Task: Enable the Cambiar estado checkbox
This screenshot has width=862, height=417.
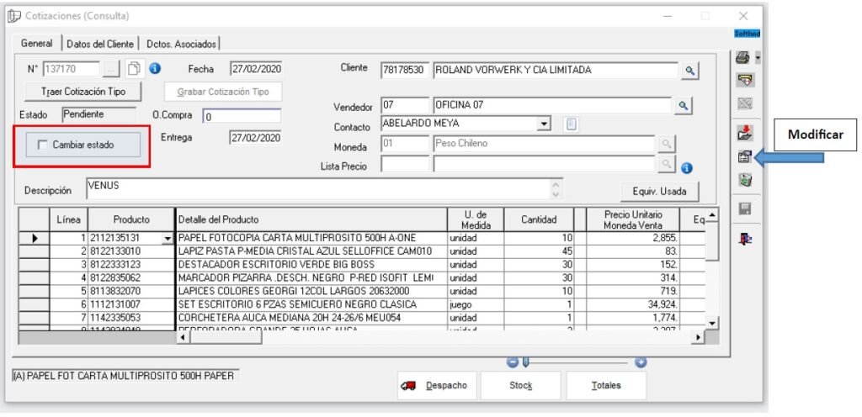Action: pyautogui.click(x=42, y=145)
